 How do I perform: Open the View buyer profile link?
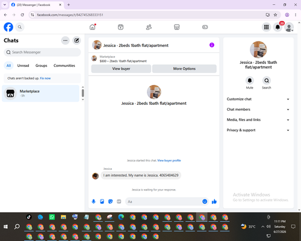click(x=169, y=160)
